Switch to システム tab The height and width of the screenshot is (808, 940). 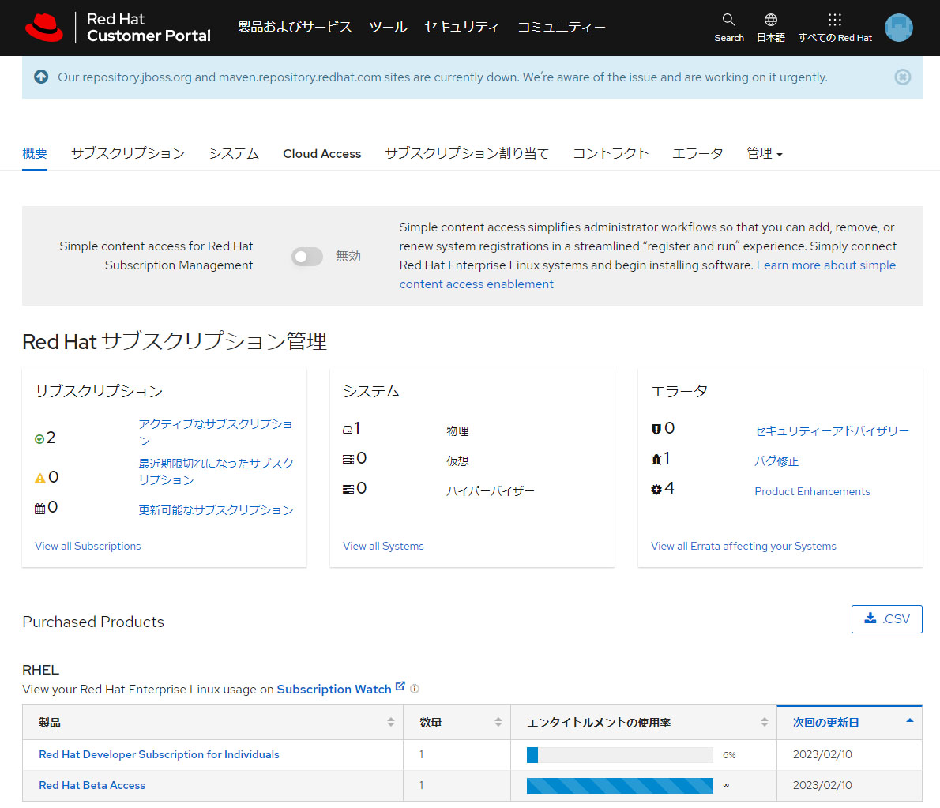[234, 153]
